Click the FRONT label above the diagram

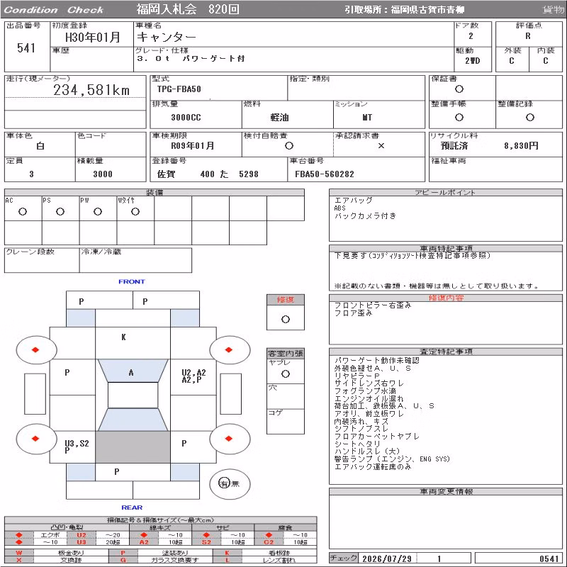pos(132,281)
